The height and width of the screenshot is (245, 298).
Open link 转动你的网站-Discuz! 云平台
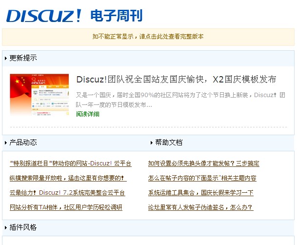point(71,163)
